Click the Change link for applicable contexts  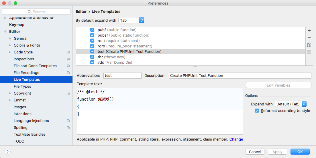(236, 139)
